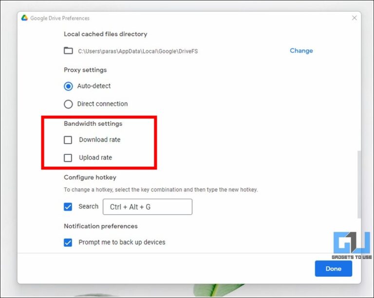Click the folder icon beside cache path
The width and height of the screenshot is (374, 298).
tap(69, 51)
